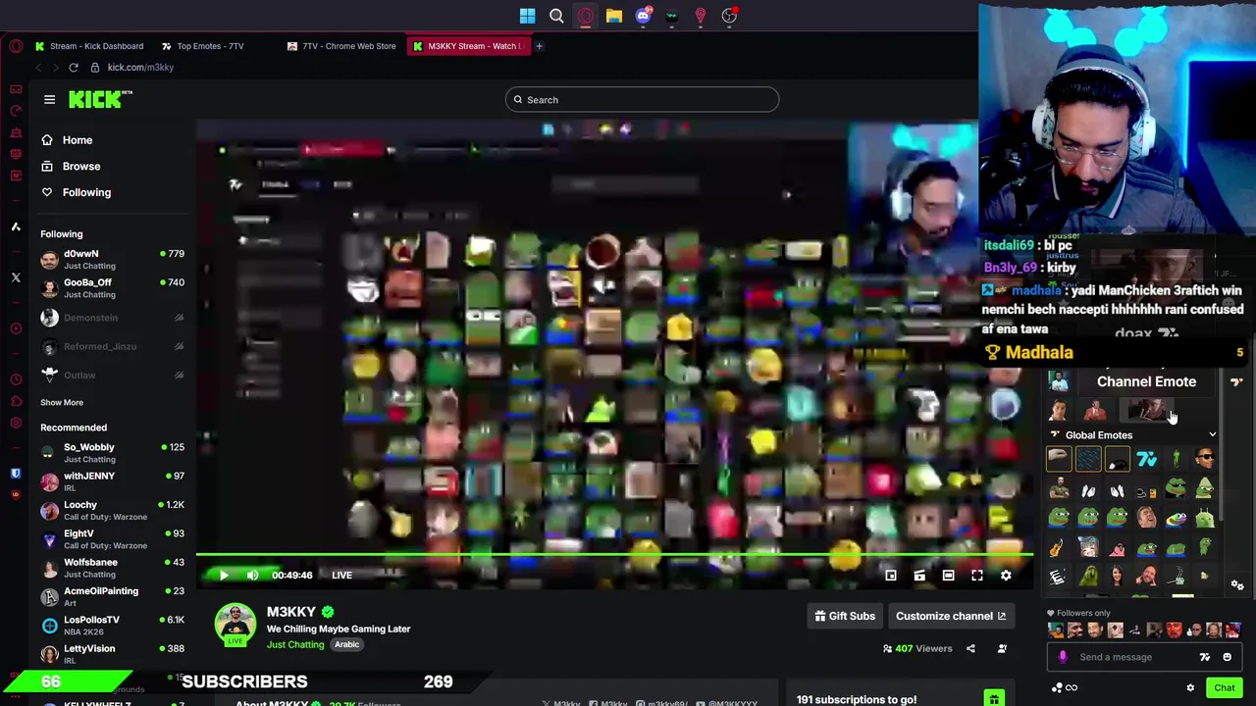Open Kick emoji picker smiley
This screenshot has width=1256, height=706.
tap(1227, 658)
